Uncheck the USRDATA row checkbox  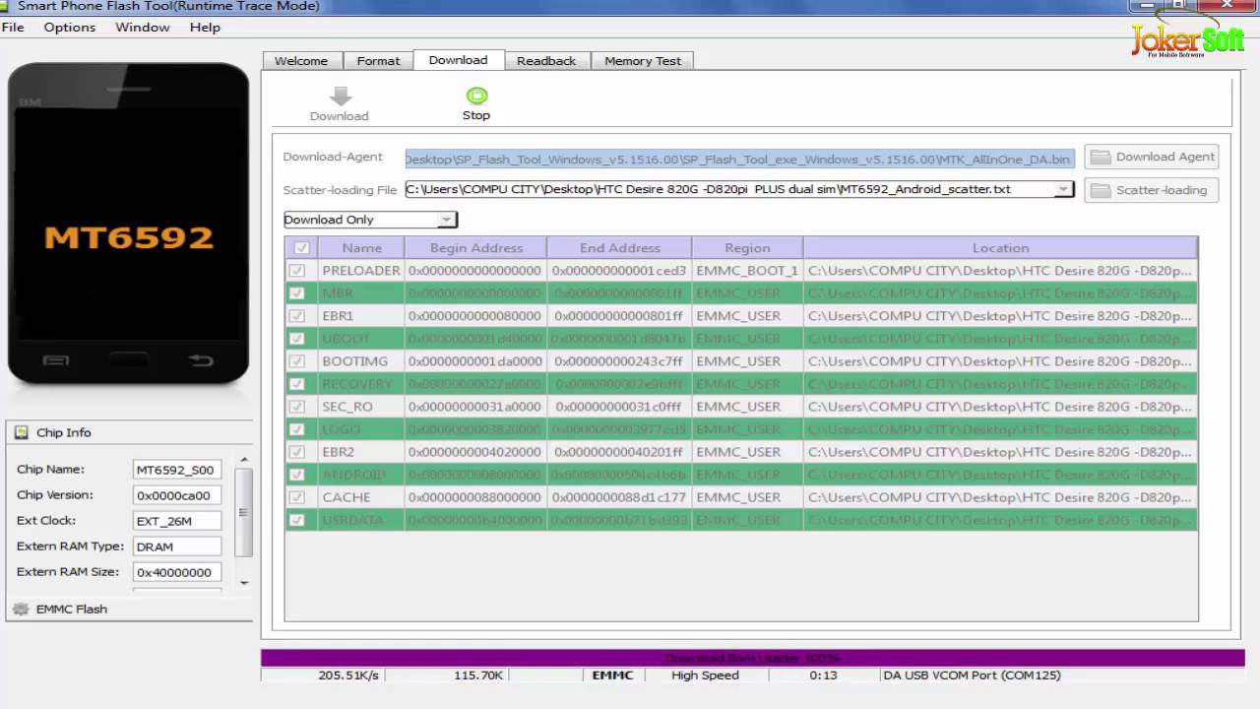[x=297, y=520]
